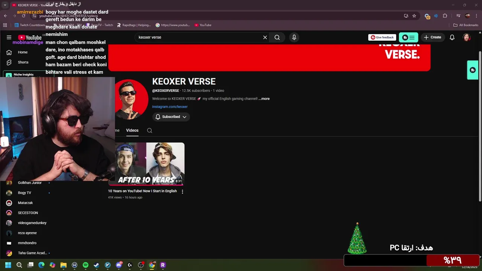
Task: Click the install/cast screen icon in address bar
Action: coord(406,16)
